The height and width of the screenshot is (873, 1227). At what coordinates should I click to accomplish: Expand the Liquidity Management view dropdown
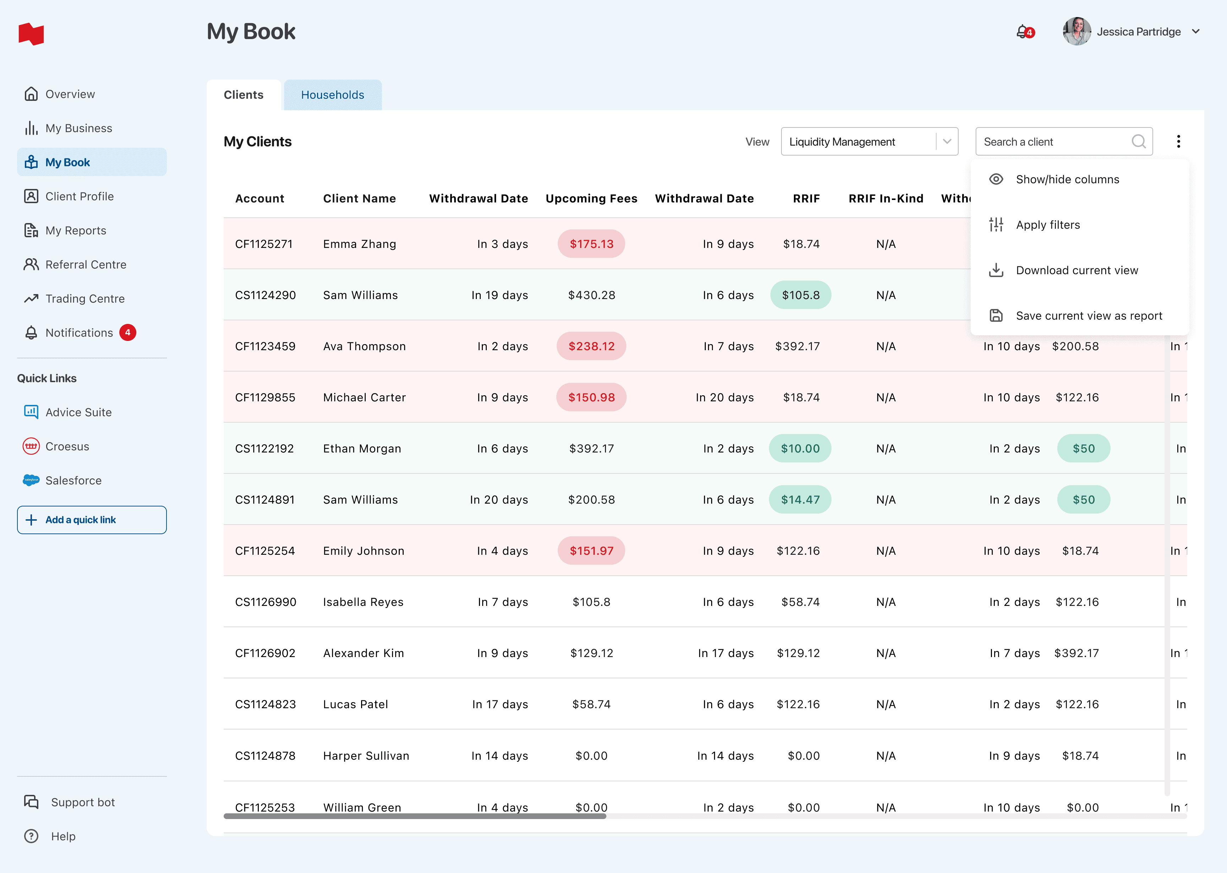click(947, 141)
